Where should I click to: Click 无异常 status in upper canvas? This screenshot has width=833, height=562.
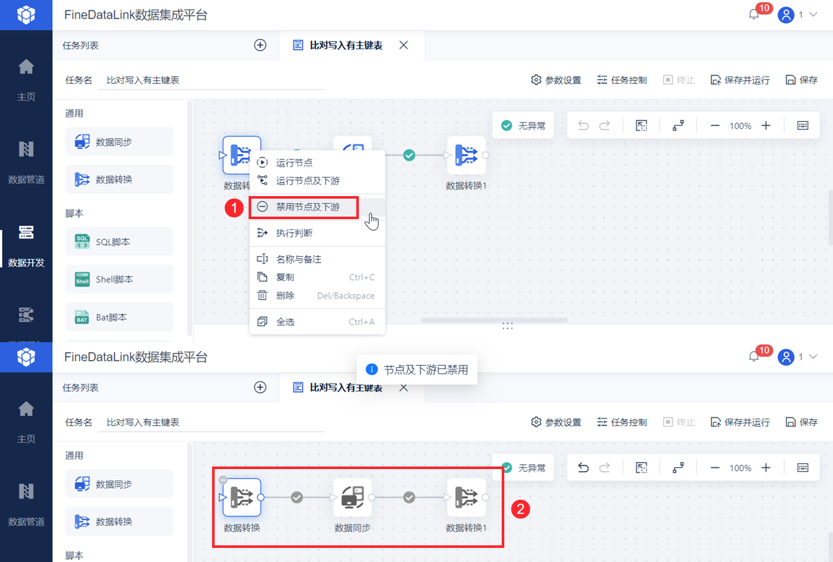[523, 126]
